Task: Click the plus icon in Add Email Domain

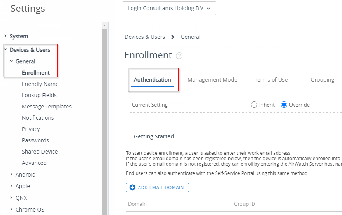Action: point(132,187)
